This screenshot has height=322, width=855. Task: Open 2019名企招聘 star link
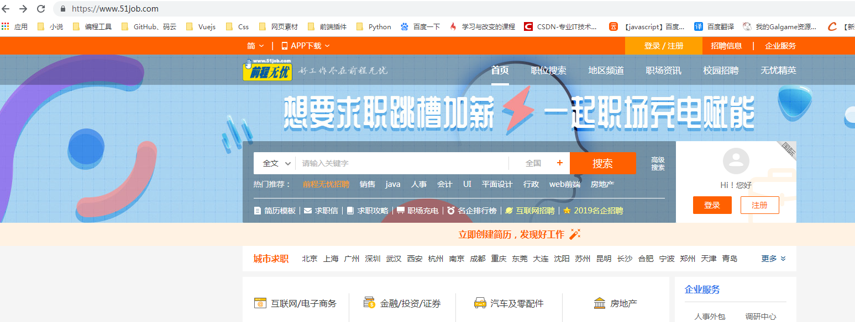coord(593,211)
